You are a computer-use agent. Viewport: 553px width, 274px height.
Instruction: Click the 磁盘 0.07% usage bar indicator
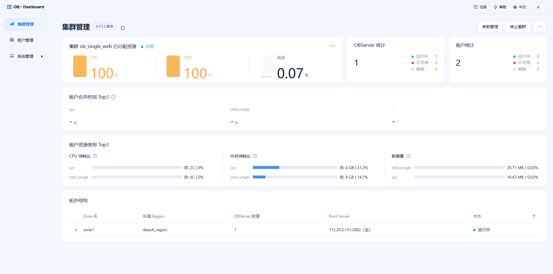click(266, 66)
